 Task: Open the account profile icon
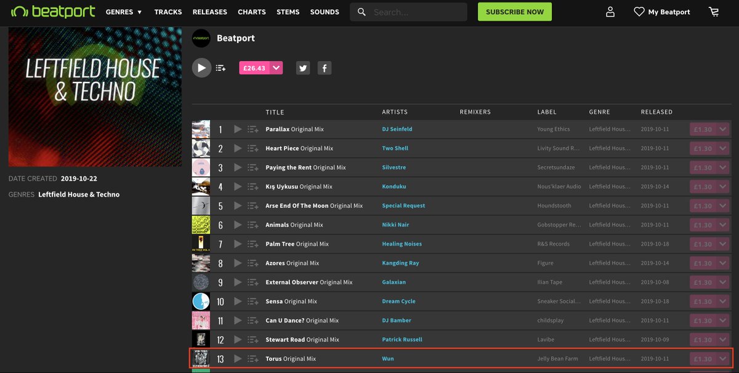[610, 12]
